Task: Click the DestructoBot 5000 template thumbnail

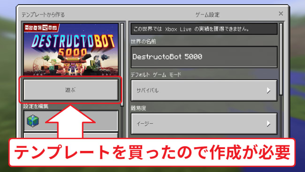Action: 71,49
